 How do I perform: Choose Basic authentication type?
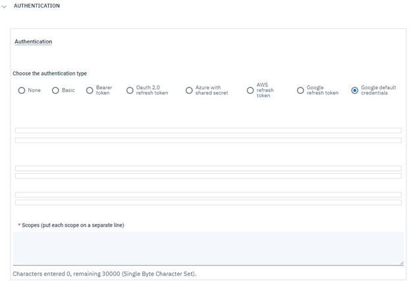56,91
